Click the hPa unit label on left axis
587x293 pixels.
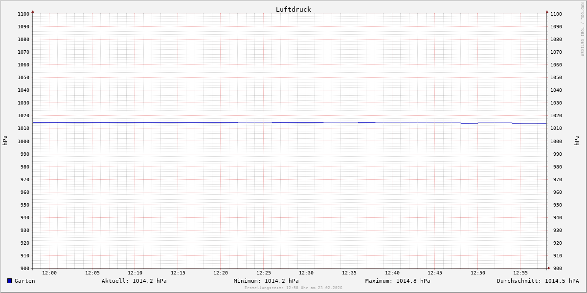point(5,141)
